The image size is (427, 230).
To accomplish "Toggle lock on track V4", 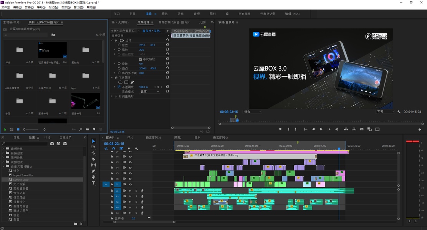I will click(x=112, y=168).
